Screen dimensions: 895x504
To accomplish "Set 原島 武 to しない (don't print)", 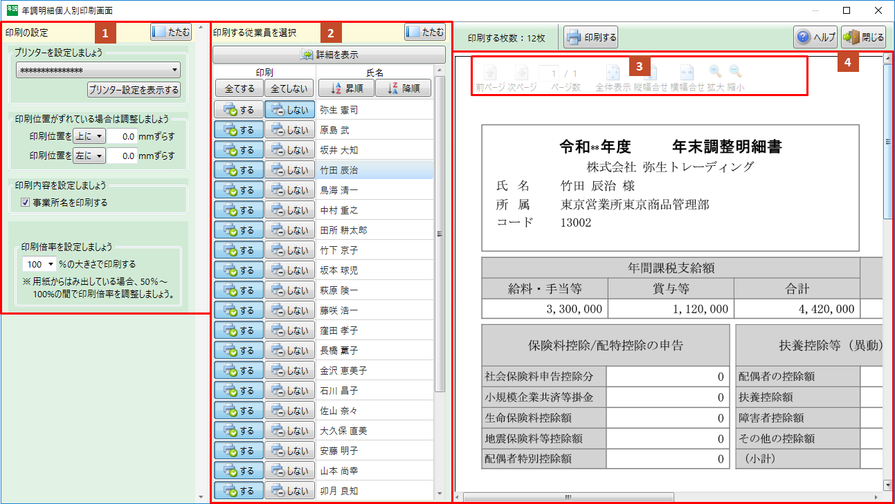I will (289, 130).
